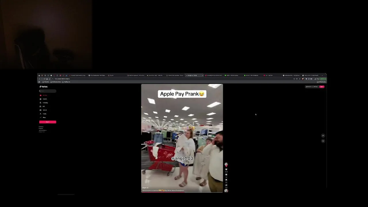Click the TikTok logo
Image resolution: width=368 pixels, height=207 pixels.
[43, 87]
